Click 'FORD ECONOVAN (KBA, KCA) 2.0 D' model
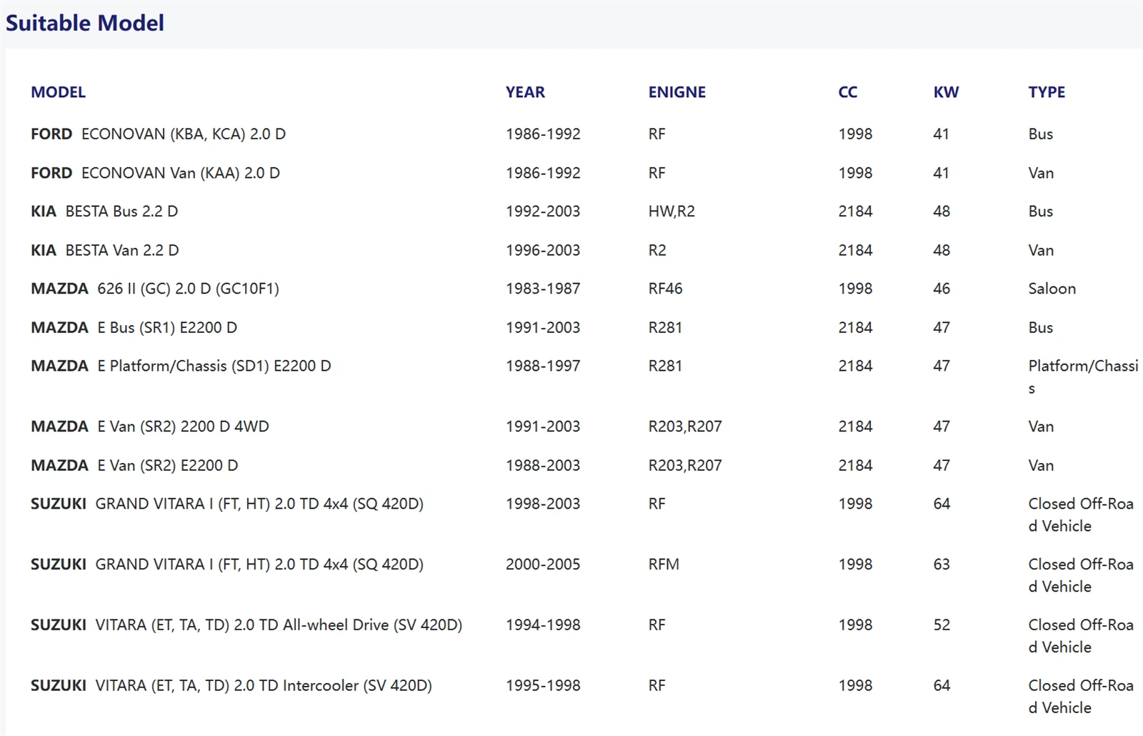 pyautogui.click(x=158, y=134)
